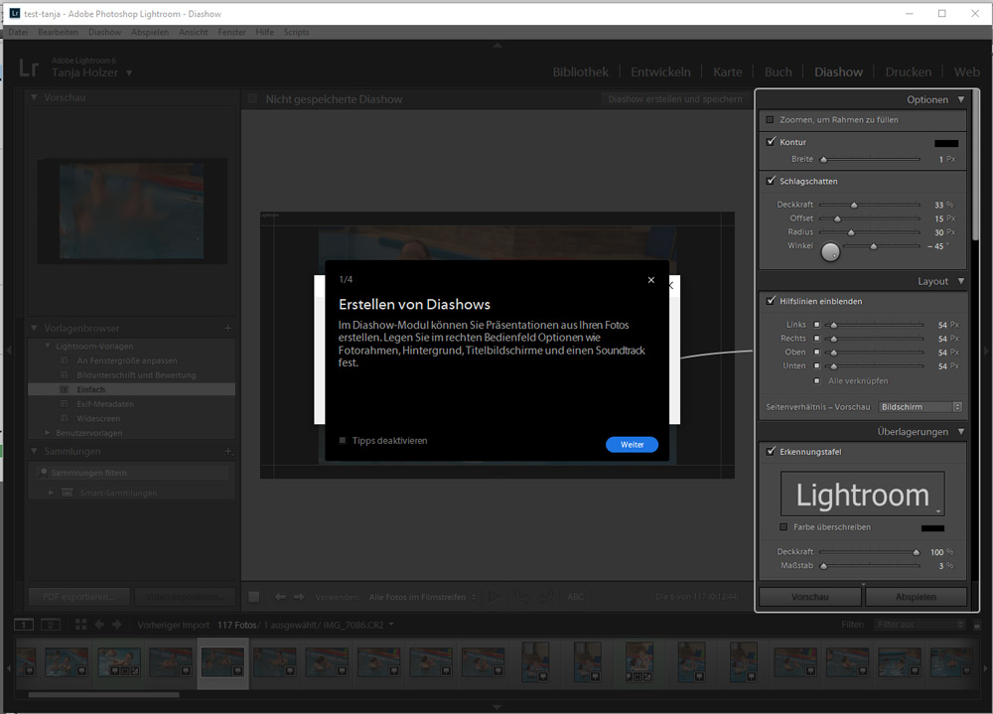The width and height of the screenshot is (993, 714).
Task: Toggle the Erkennungstafel checkbox
Action: point(771,451)
